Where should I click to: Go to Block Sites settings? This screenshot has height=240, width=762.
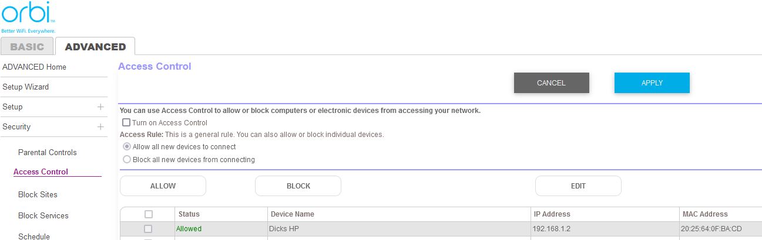coord(38,195)
